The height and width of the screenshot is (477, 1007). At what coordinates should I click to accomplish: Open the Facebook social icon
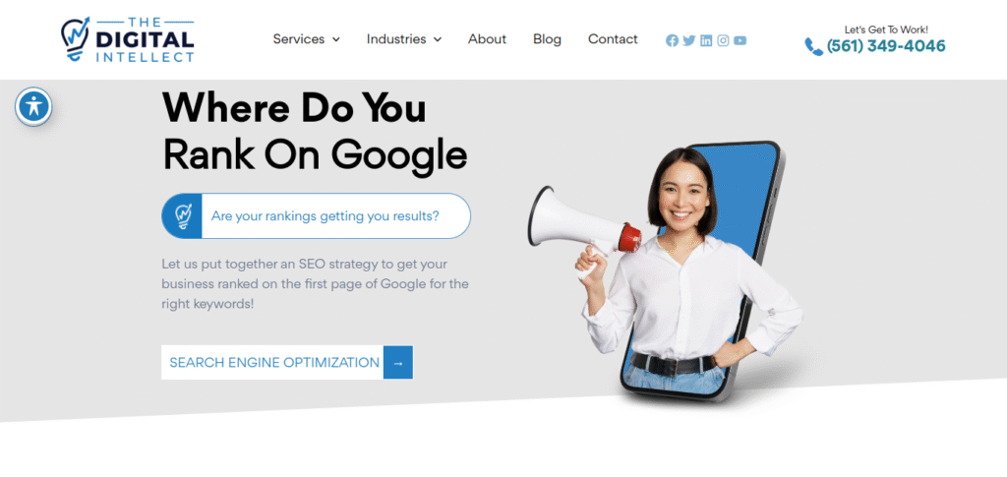(x=672, y=40)
